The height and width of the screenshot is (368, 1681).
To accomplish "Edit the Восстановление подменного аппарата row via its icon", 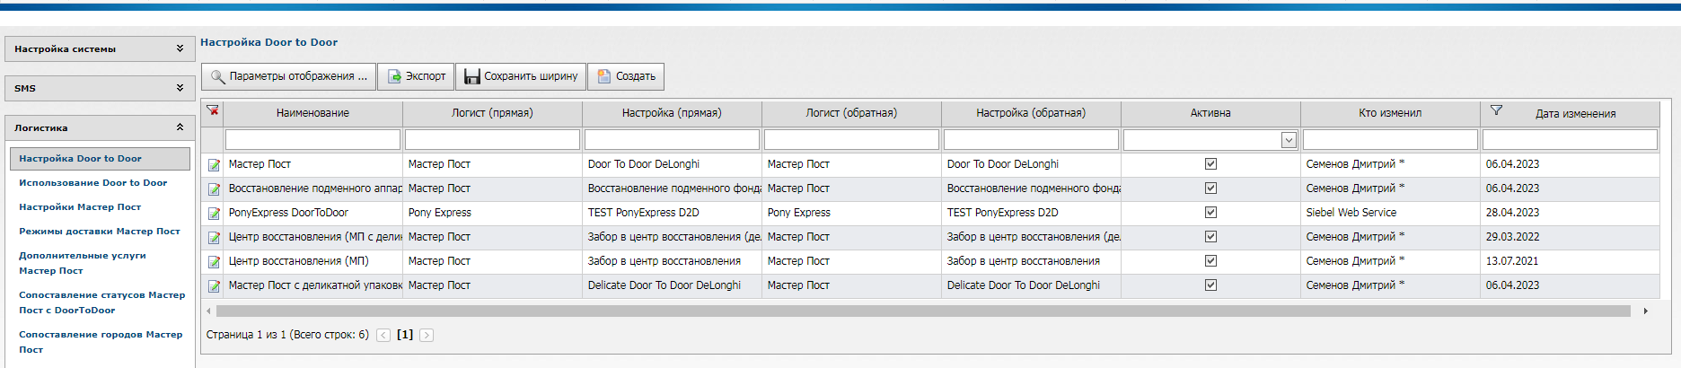I will [x=214, y=189].
